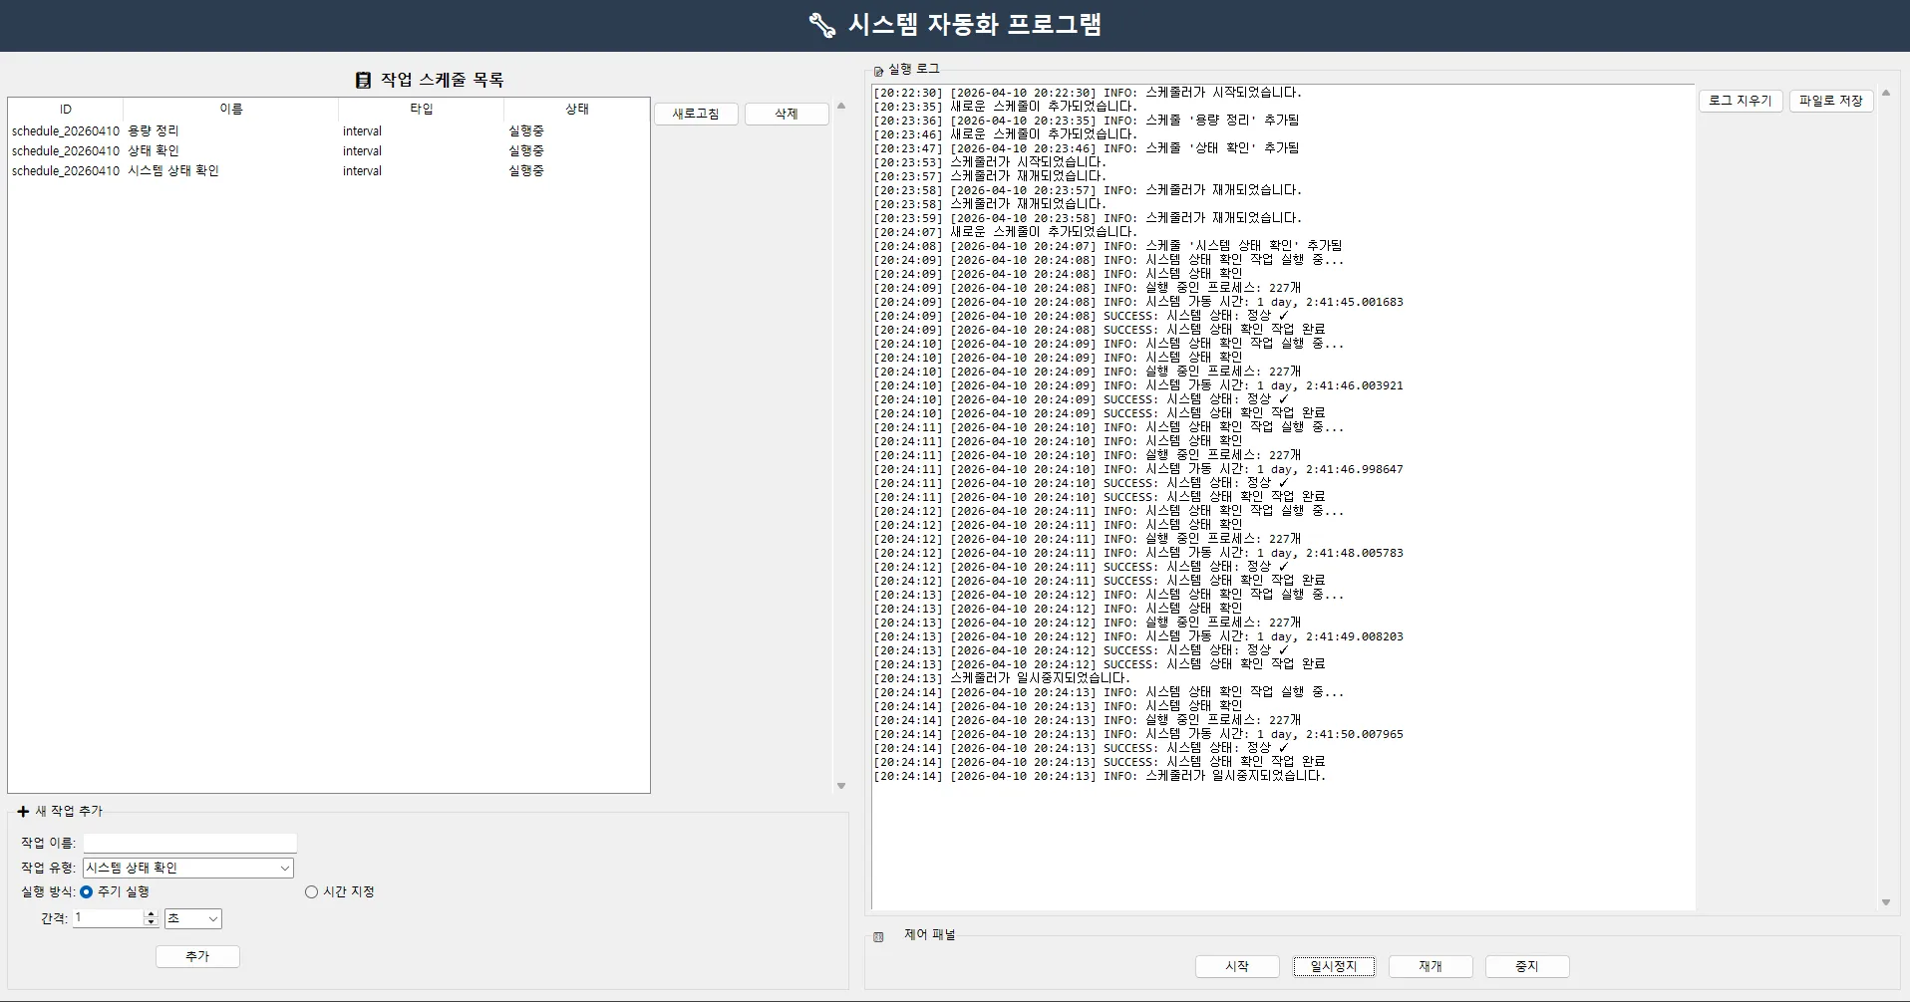The width and height of the screenshot is (1910, 1002).
Task: Sort by the 타입 column header
Action: tap(422, 110)
